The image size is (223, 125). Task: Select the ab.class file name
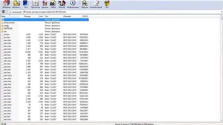coord(7,117)
